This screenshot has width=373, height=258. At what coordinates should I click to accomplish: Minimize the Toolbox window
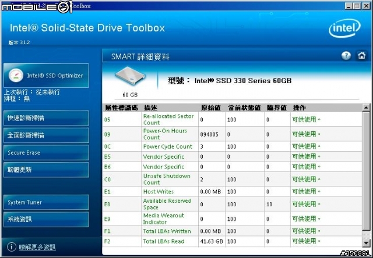tap(349, 6)
